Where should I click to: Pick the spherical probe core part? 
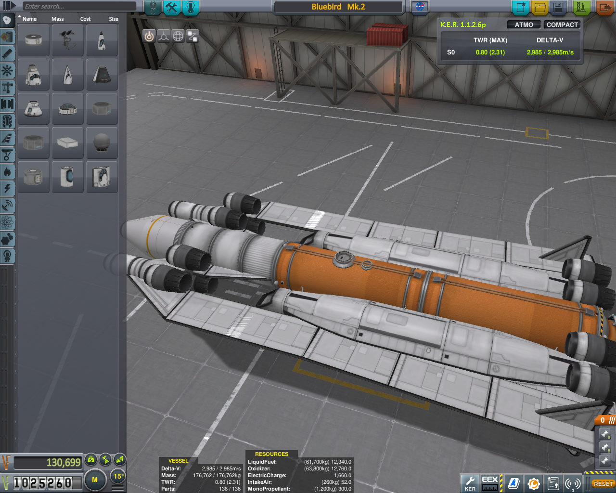(x=102, y=143)
